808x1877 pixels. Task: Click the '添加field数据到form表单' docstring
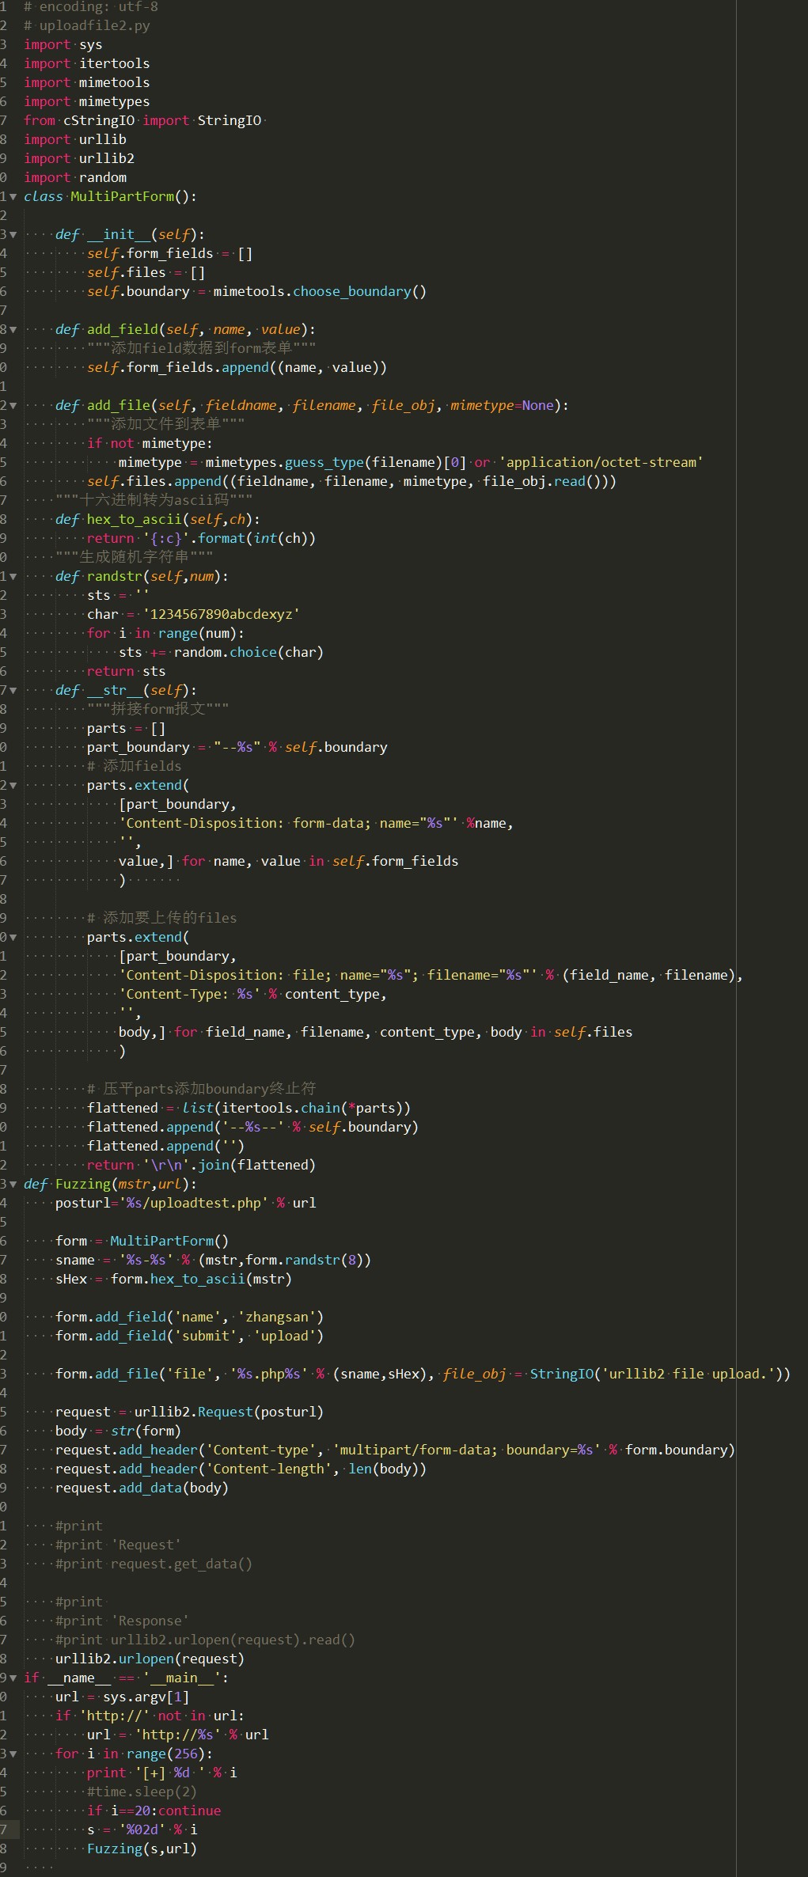(202, 348)
